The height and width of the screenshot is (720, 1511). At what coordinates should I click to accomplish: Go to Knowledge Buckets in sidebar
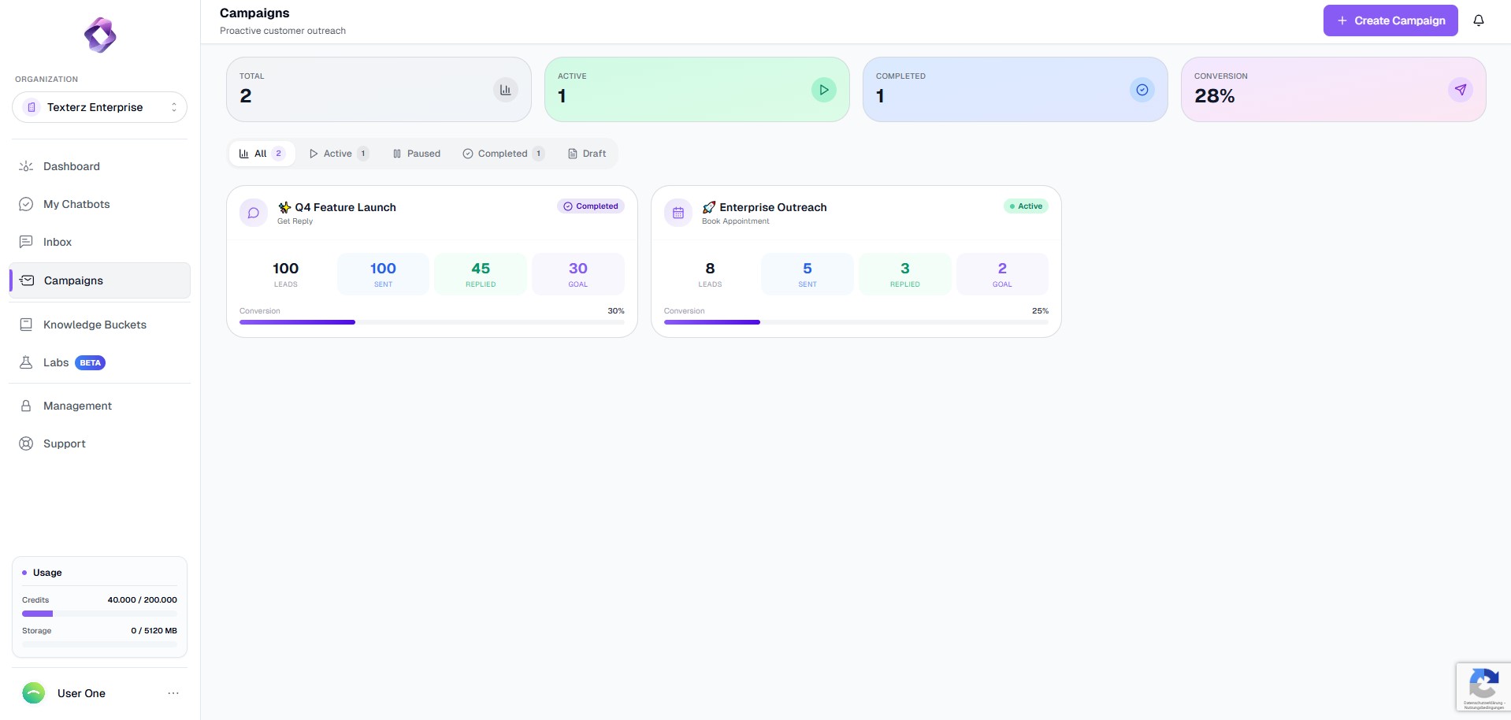(x=95, y=325)
